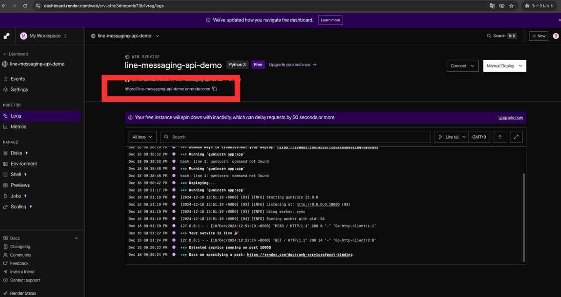
Task: Click the Free plan badge
Action: (x=258, y=65)
